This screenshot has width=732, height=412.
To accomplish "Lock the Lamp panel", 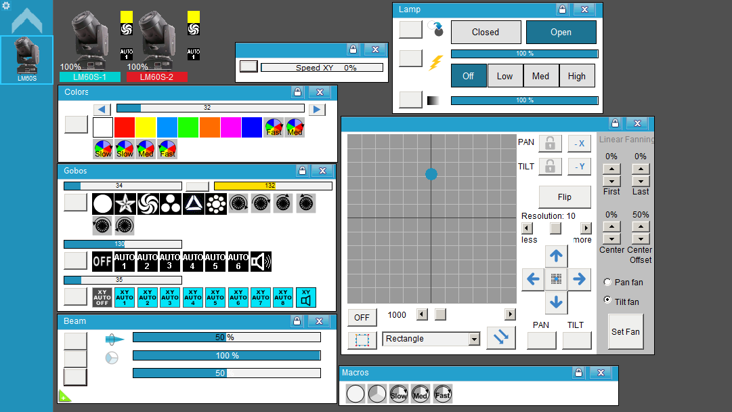I will pos(562,9).
